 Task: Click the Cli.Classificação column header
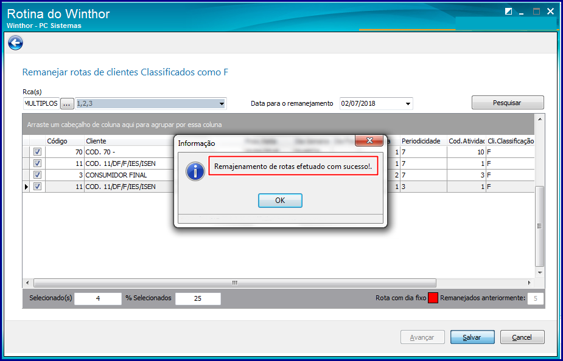click(510, 141)
